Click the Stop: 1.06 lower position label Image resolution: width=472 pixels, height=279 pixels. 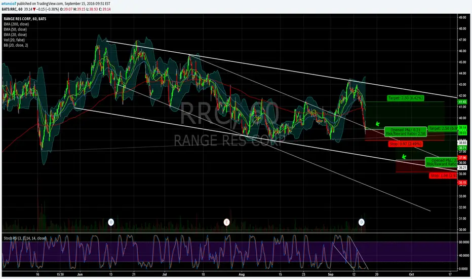(x=444, y=176)
